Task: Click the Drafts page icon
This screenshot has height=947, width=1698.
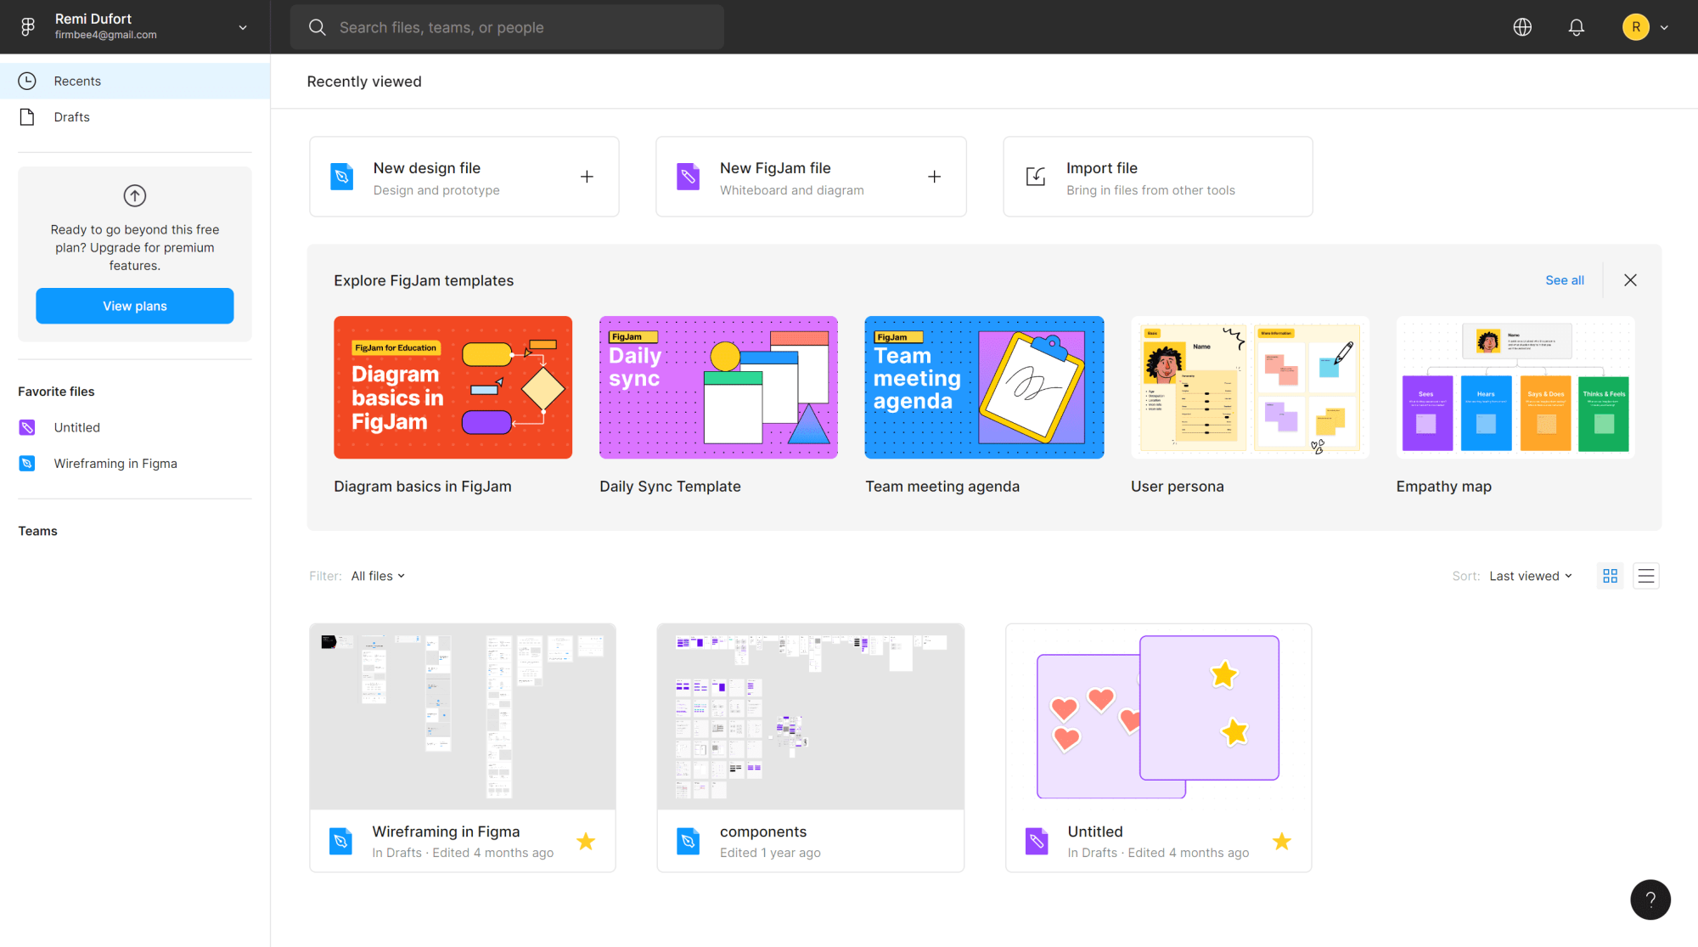Action: coord(27,117)
